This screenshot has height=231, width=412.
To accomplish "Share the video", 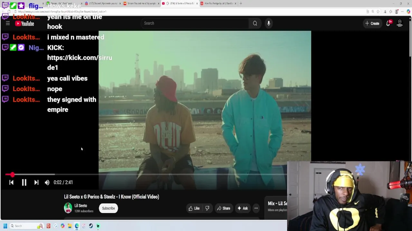I will tap(223, 208).
